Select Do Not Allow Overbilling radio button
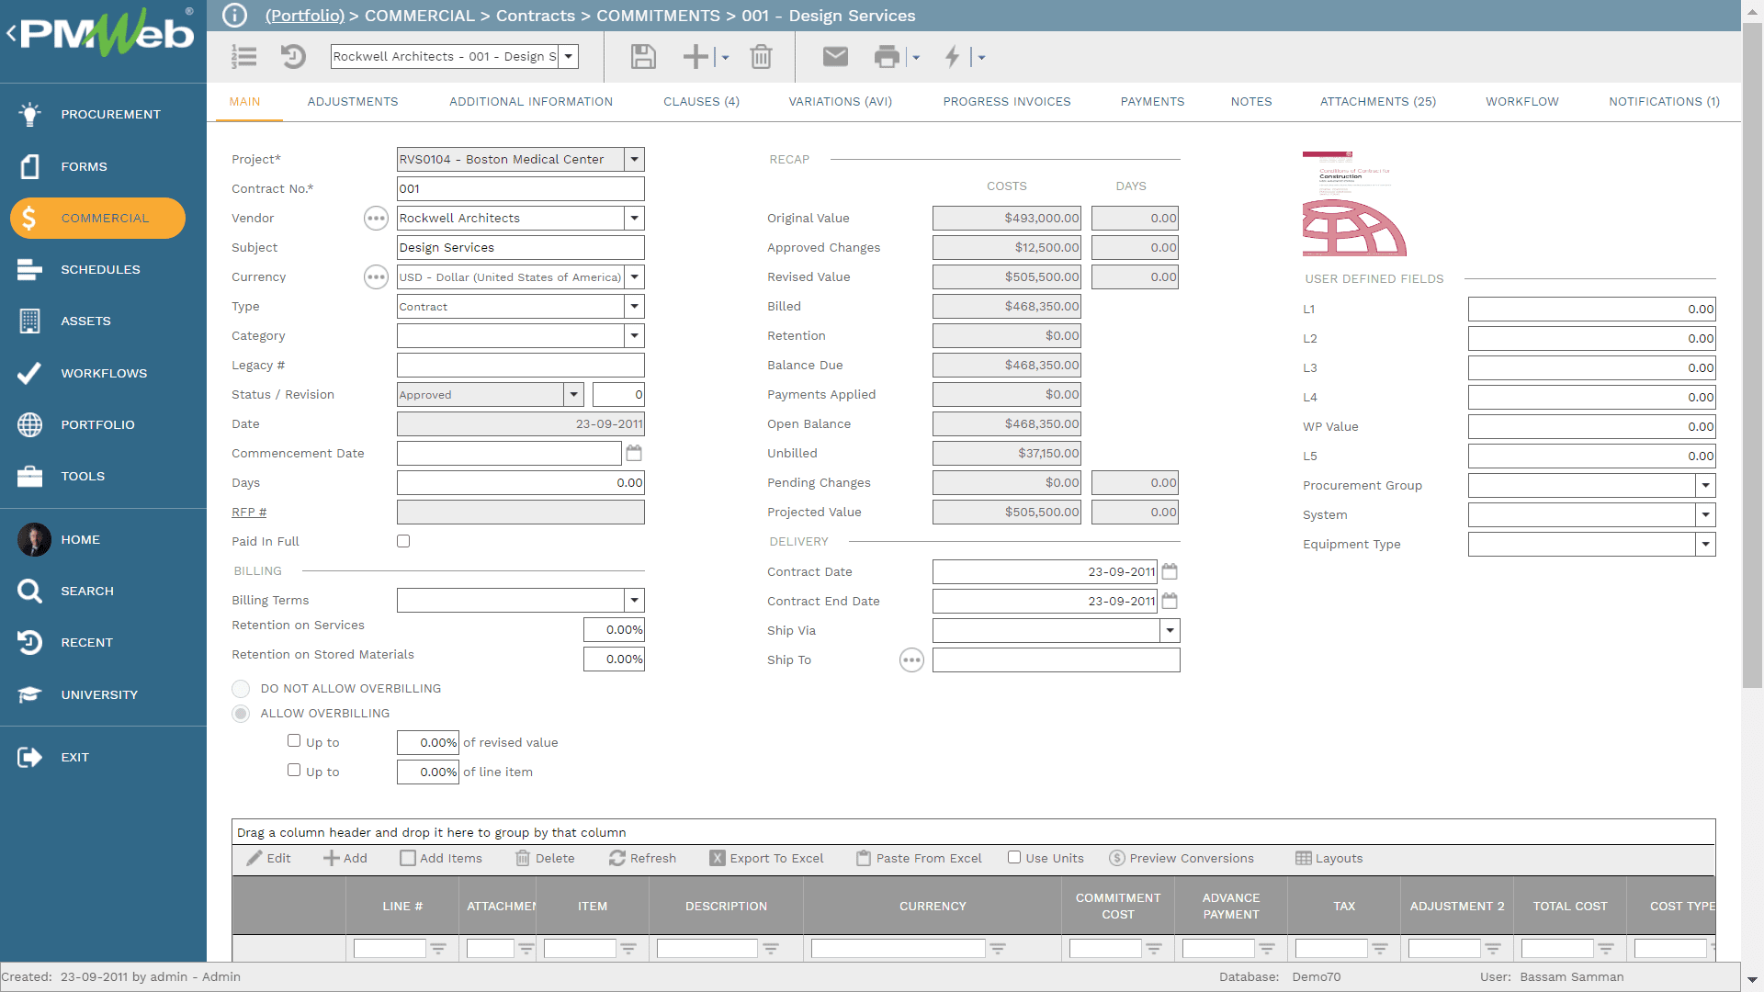The image size is (1764, 992). [241, 688]
